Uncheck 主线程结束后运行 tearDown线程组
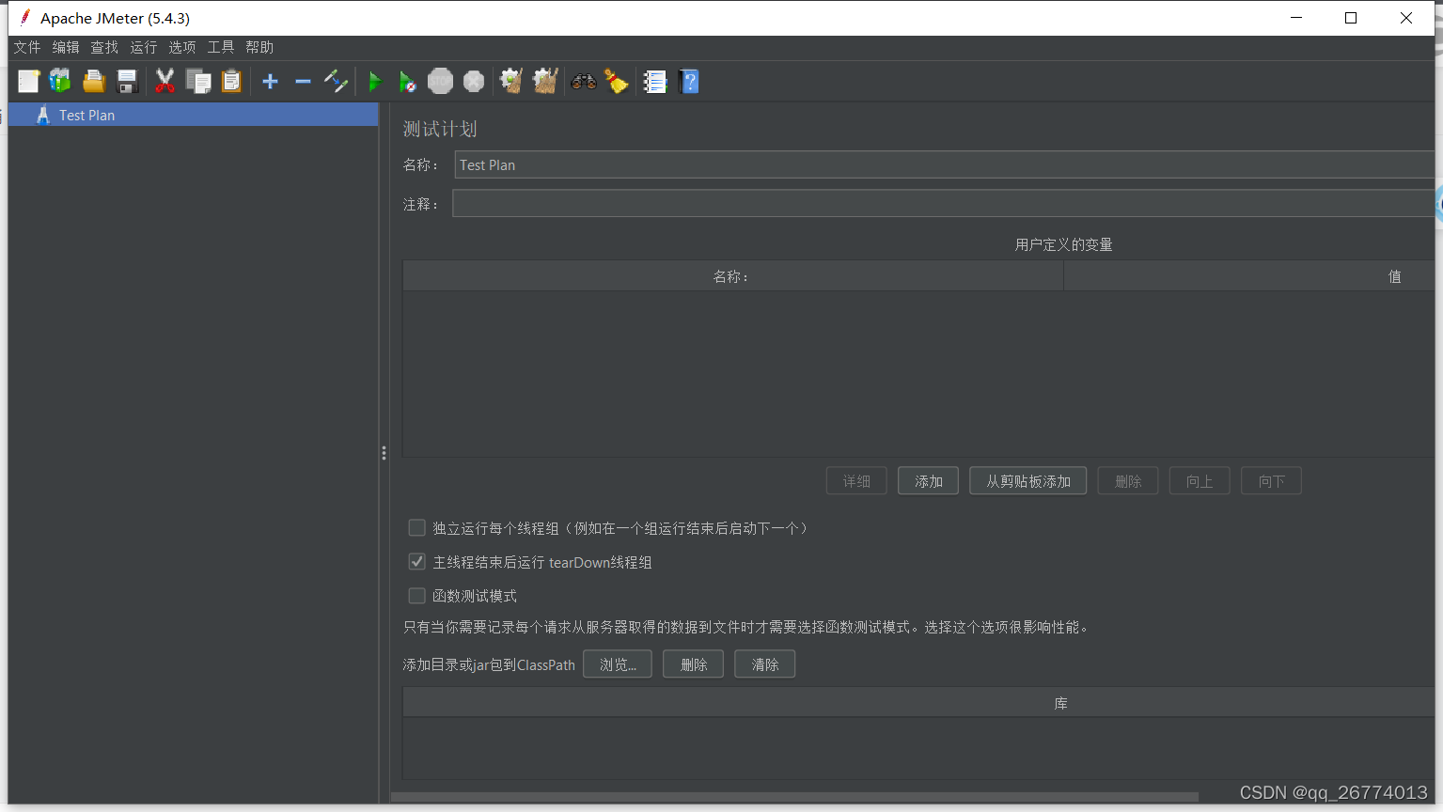Image resolution: width=1443 pixels, height=812 pixels. 417,562
